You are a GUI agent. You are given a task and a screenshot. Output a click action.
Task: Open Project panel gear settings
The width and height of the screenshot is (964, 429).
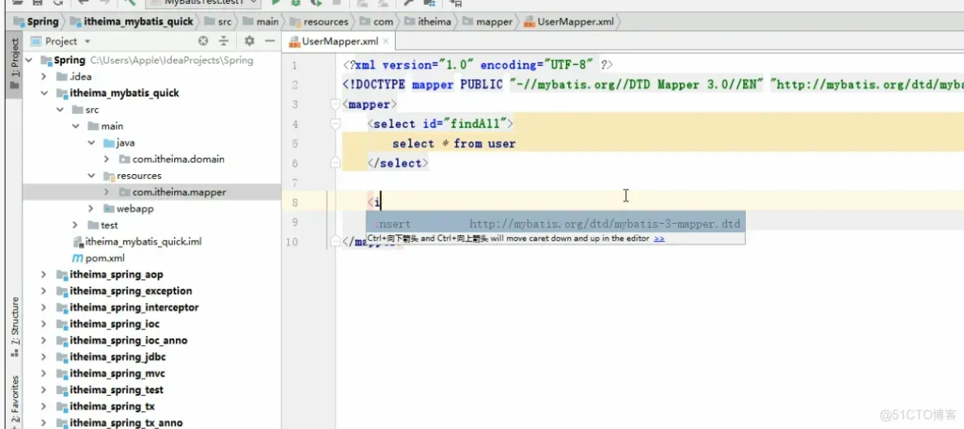click(x=249, y=42)
